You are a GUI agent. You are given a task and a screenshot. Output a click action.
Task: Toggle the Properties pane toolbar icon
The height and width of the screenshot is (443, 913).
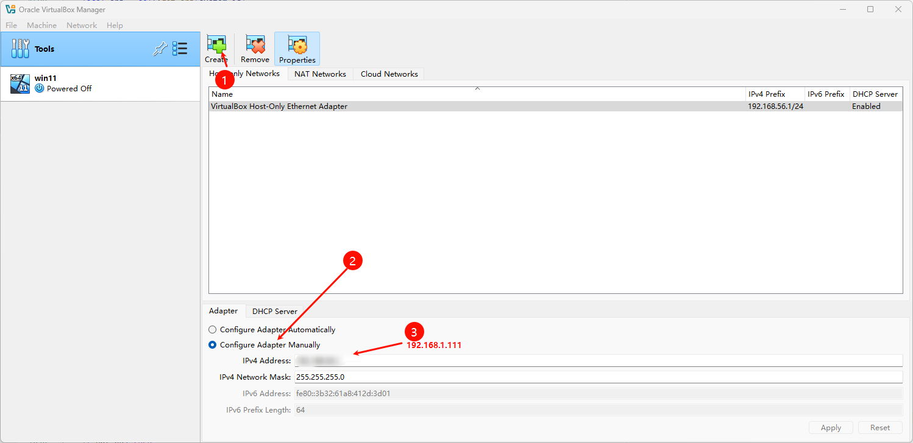[297, 49]
